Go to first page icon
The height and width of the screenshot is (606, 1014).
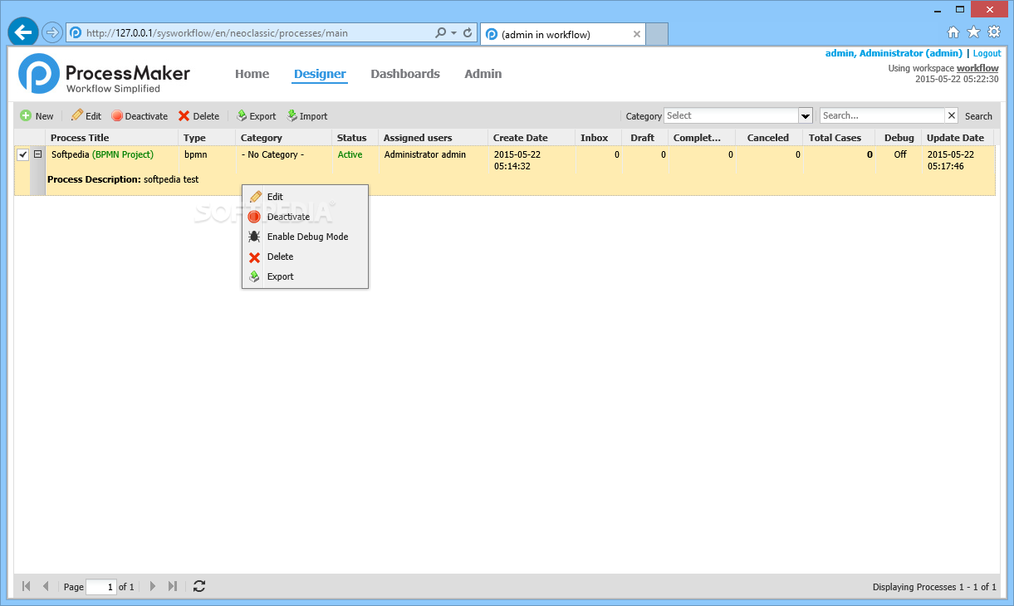click(27, 586)
